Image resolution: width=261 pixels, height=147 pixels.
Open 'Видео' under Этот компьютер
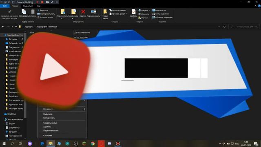(x=12, y=124)
